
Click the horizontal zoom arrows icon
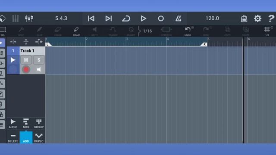[x=13, y=42]
